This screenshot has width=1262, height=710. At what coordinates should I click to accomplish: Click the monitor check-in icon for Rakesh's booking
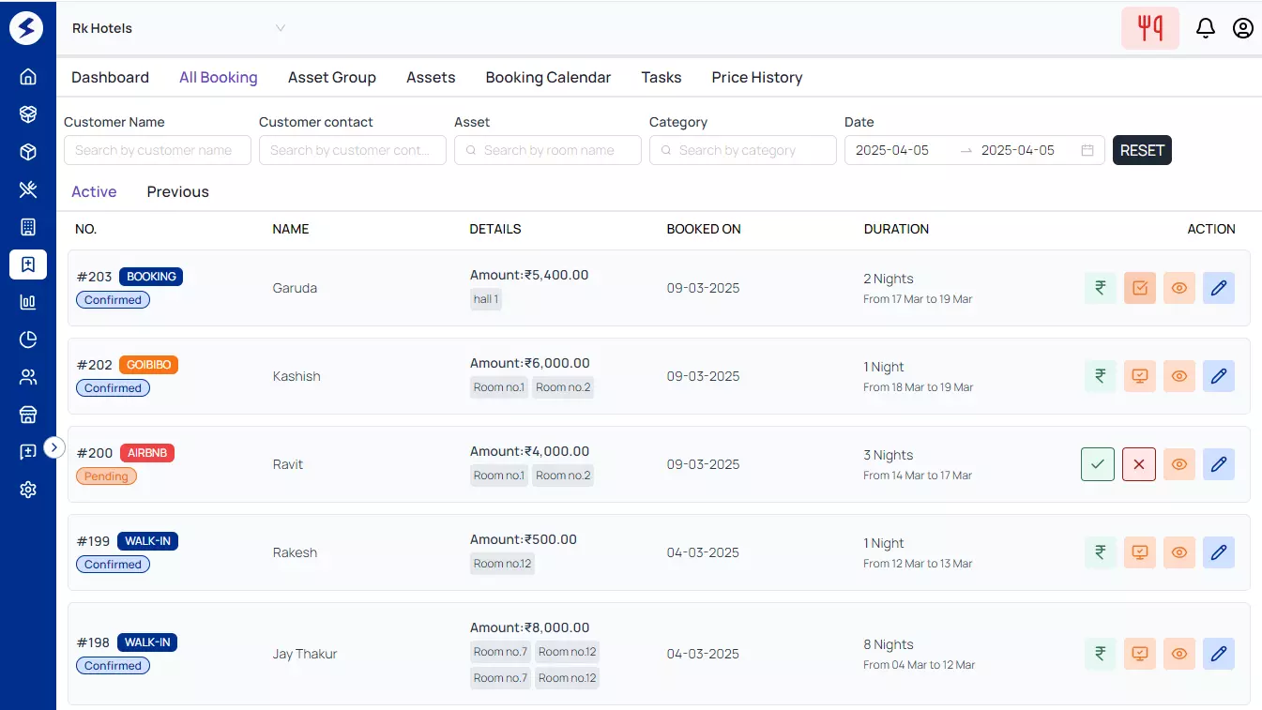[x=1139, y=552]
